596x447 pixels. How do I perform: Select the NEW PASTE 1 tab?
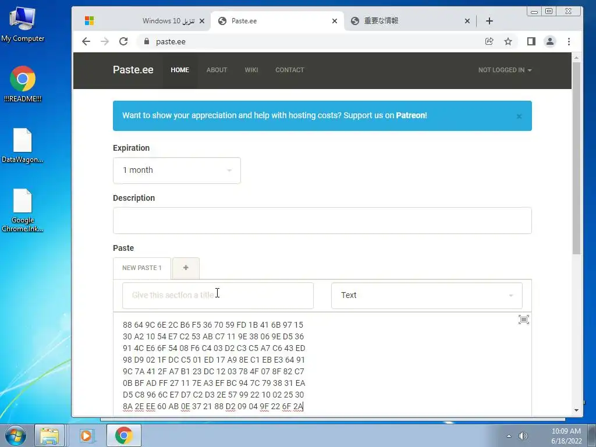[142, 268]
